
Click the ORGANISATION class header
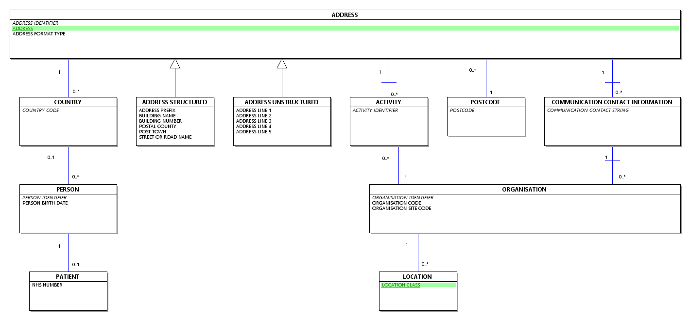coord(524,190)
